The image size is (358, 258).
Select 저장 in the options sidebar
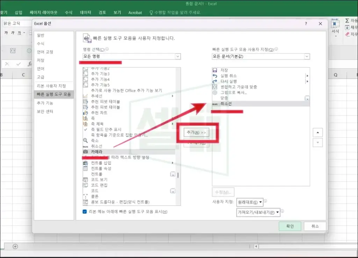pyautogui.click(x=41, y=60)
